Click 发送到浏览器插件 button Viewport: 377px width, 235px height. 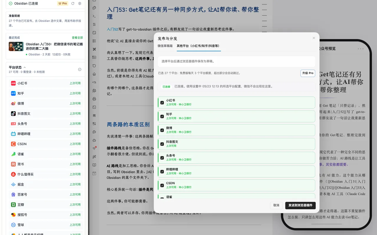click(300, 205)
